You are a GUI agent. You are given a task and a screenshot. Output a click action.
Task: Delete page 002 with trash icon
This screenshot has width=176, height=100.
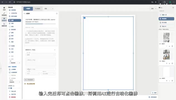coord(172,64)
